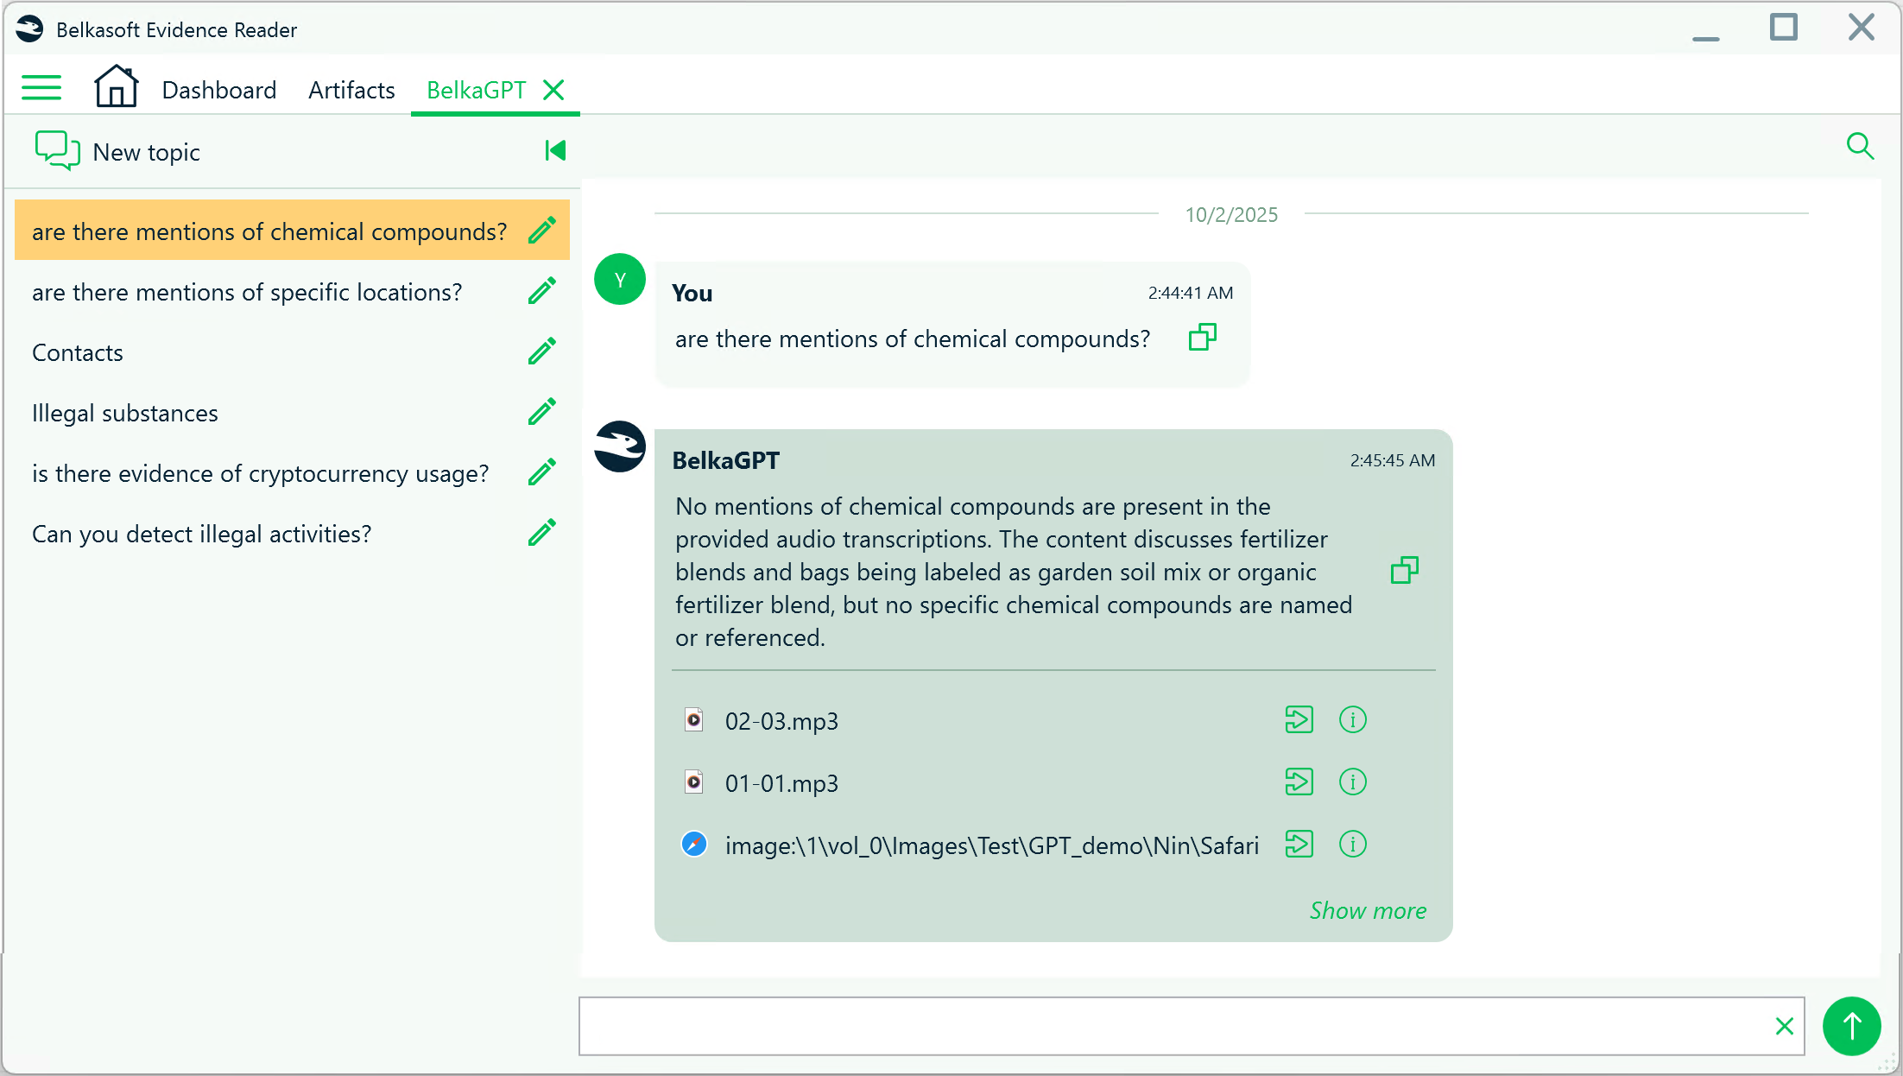
Task: Switch to the Artifacts tab
Action: 351,90
